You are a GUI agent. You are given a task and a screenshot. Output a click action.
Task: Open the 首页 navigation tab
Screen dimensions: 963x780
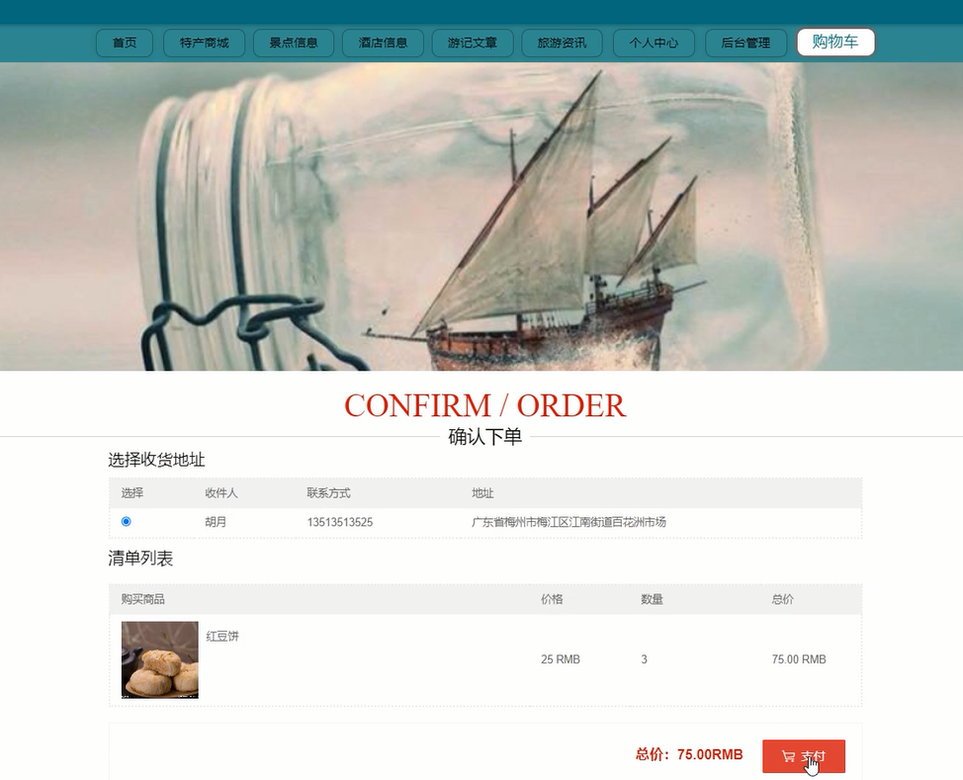tap(124, 43)
